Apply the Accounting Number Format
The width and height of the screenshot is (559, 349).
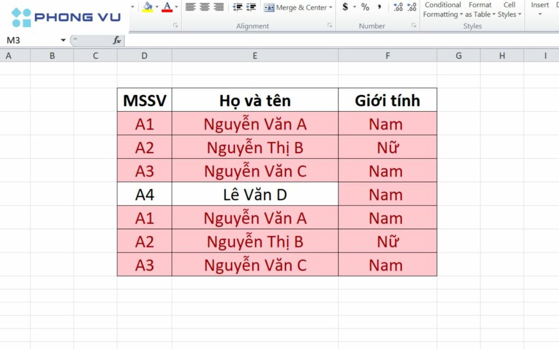click(x=344, y=7)
